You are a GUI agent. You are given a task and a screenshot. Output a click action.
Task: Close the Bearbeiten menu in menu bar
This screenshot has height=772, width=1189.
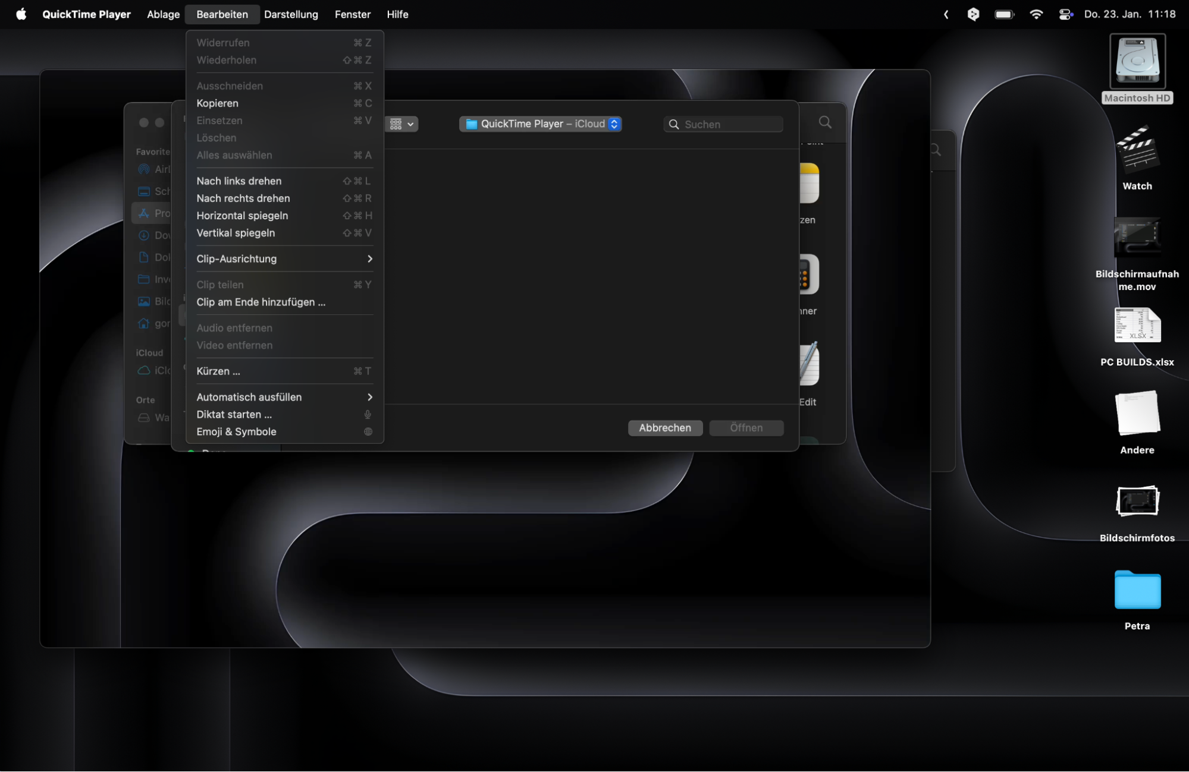click(x=222, y=14)
